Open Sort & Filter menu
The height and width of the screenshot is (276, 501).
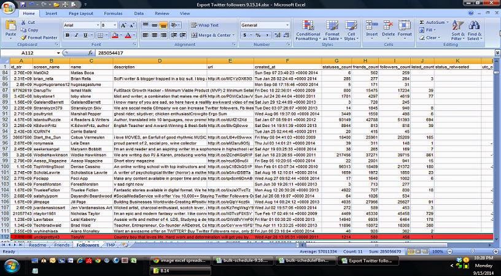point(458,31)
